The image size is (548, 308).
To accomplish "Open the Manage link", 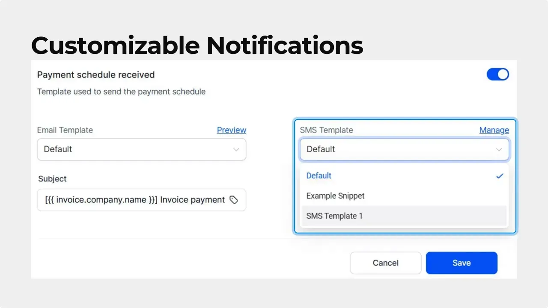I will [x=494, y=130].
